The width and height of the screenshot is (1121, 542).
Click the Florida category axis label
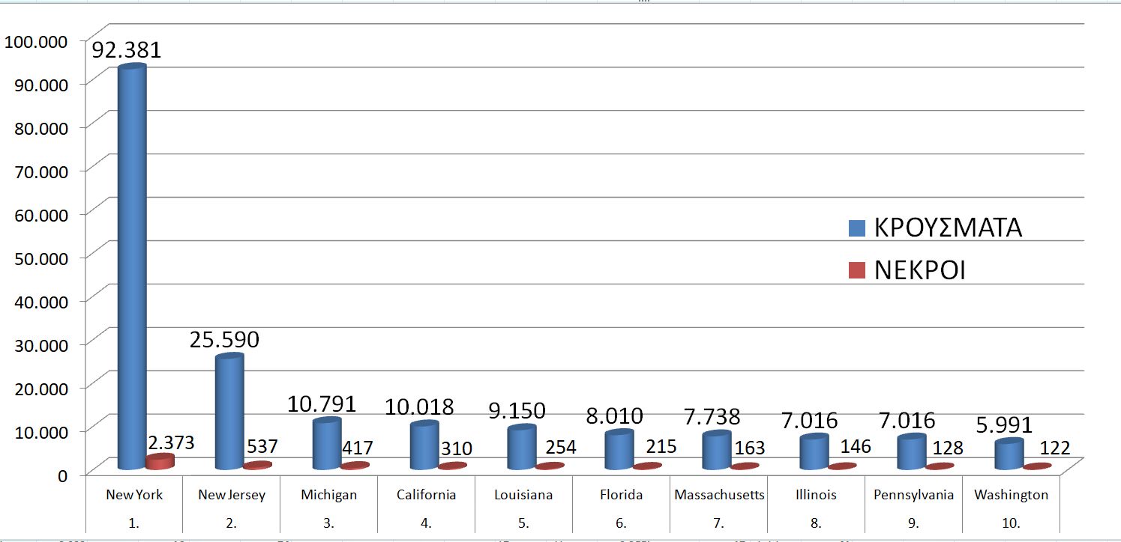pos(621,495)
